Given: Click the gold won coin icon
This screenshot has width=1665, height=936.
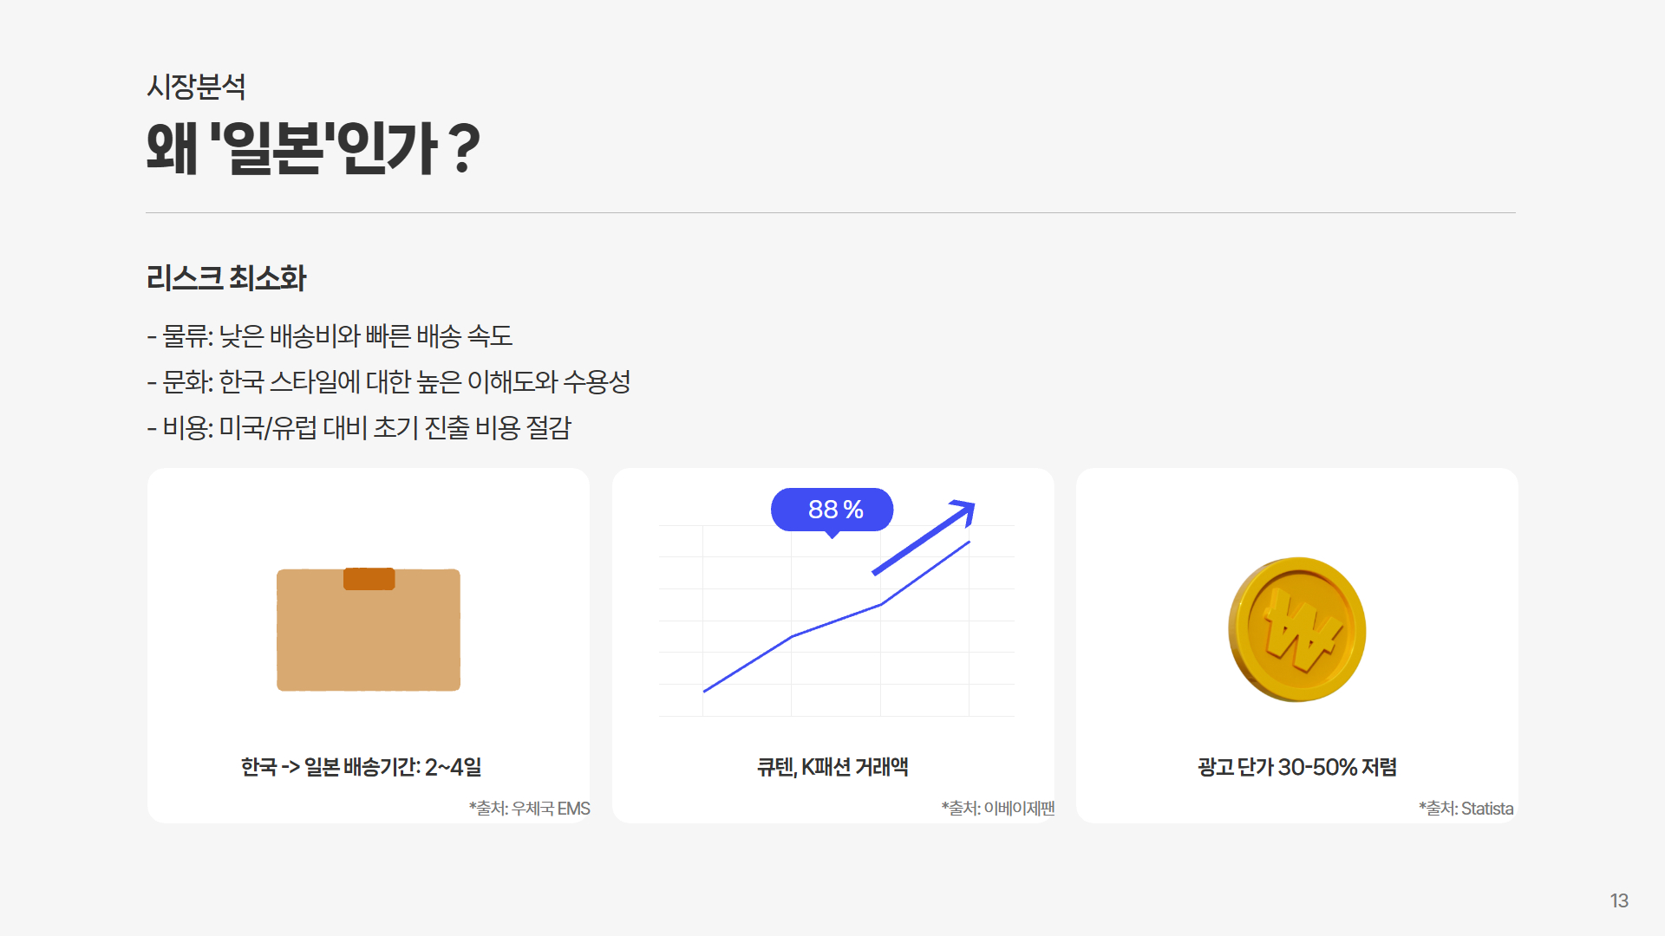Looking at the screenshot, I should click(1296, 629).
